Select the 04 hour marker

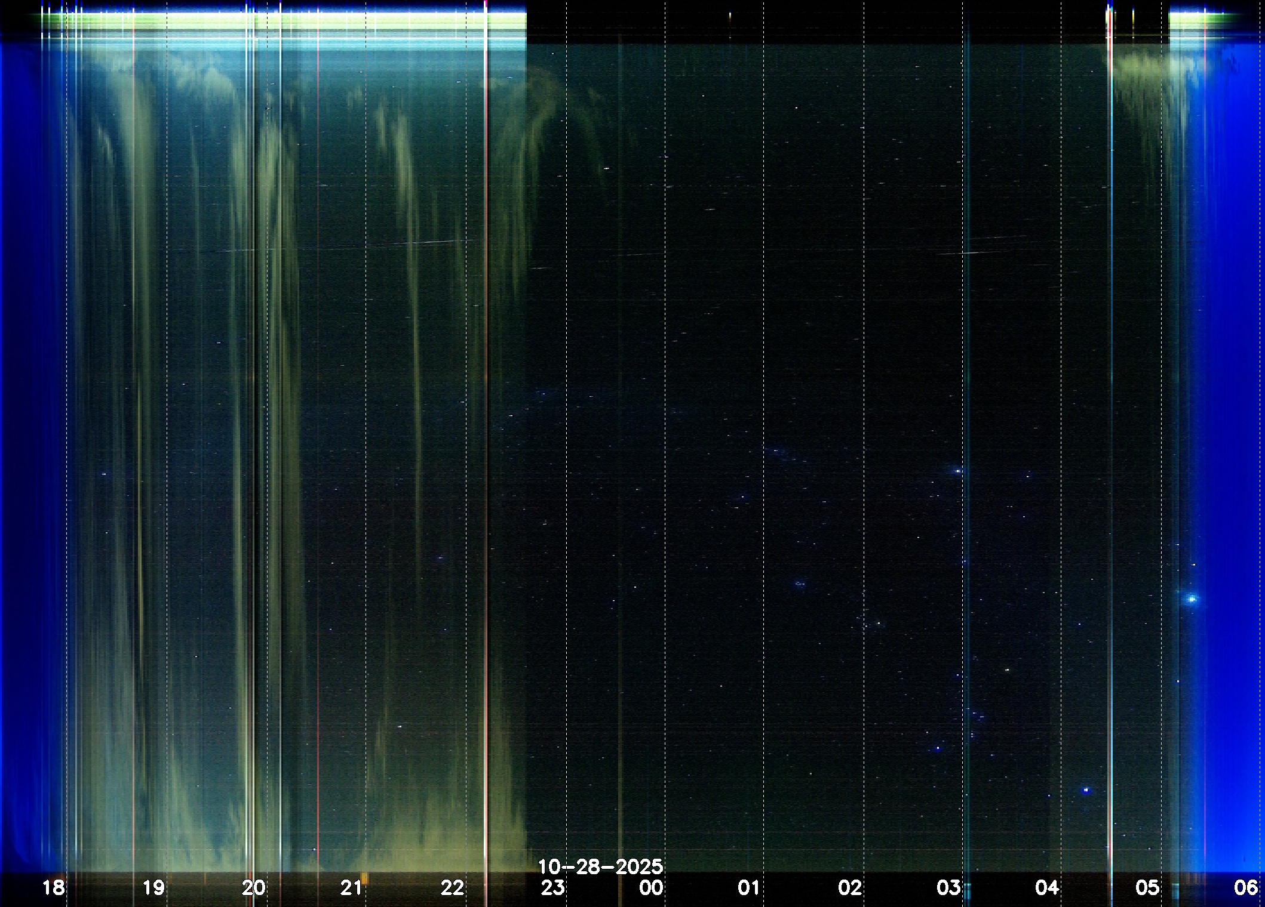pos(1046,887)
